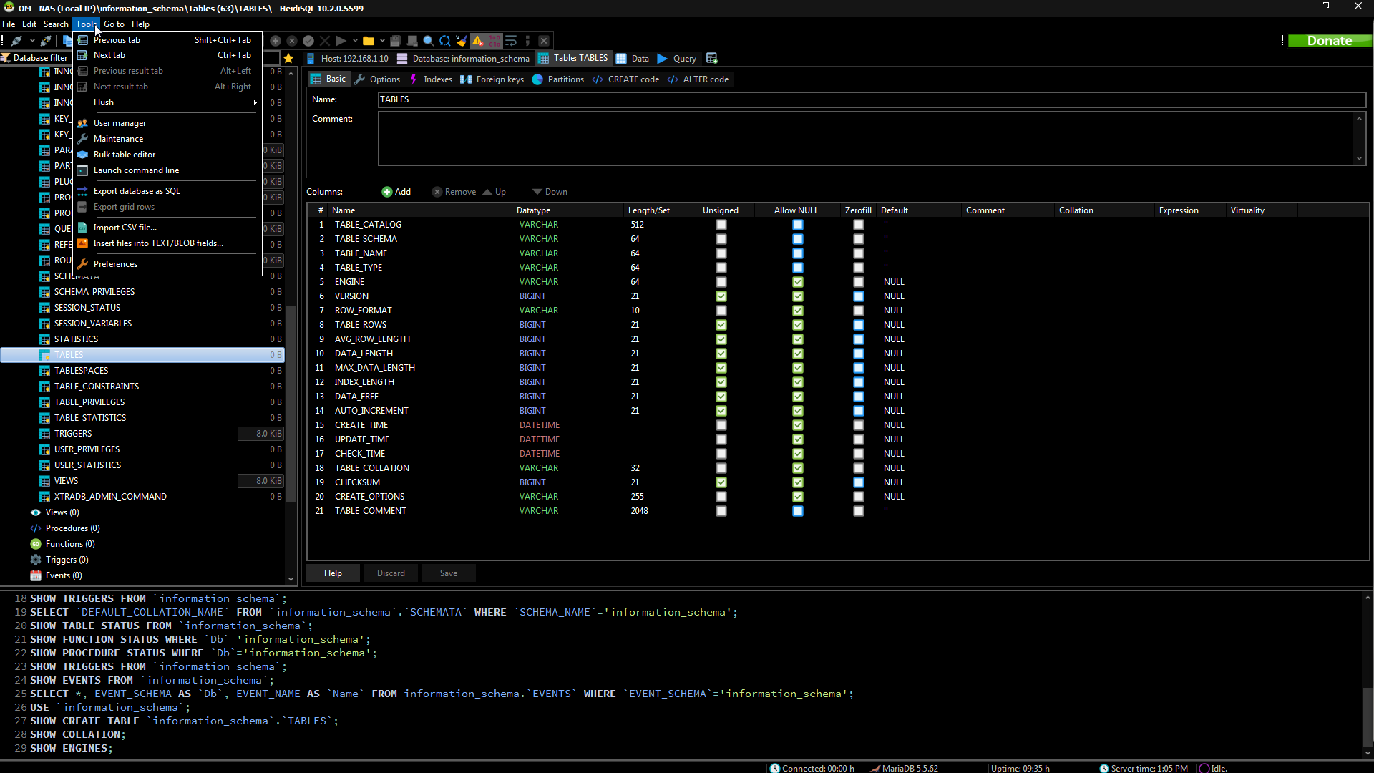Viewport: 1374px width, 773px height.
Task: Click the load SQL file folder icon
Action: [368, 41]
